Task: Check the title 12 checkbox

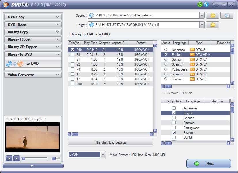Action: click(73, 79)
